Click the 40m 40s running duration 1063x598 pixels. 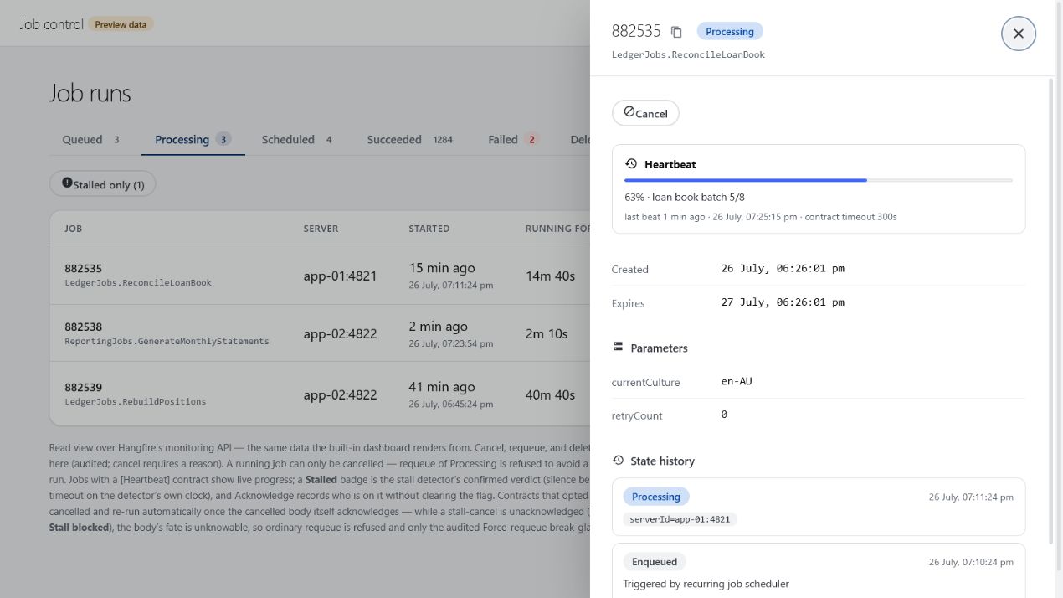(550, 394)
